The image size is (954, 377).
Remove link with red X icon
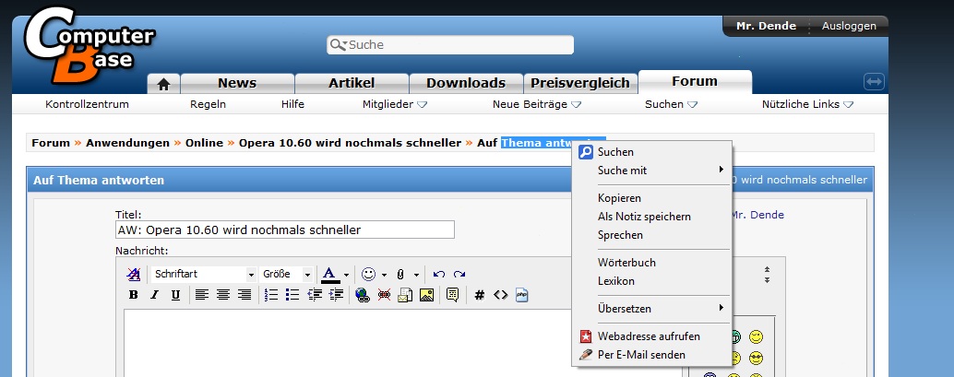coord(384,296)
